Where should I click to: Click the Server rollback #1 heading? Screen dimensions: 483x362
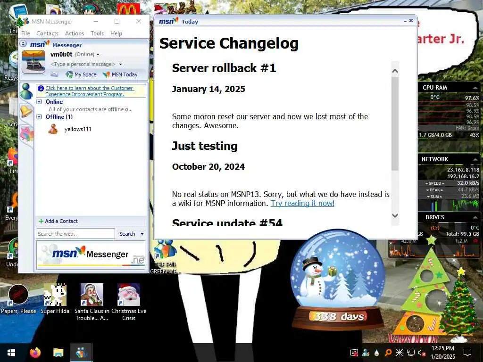224,68
